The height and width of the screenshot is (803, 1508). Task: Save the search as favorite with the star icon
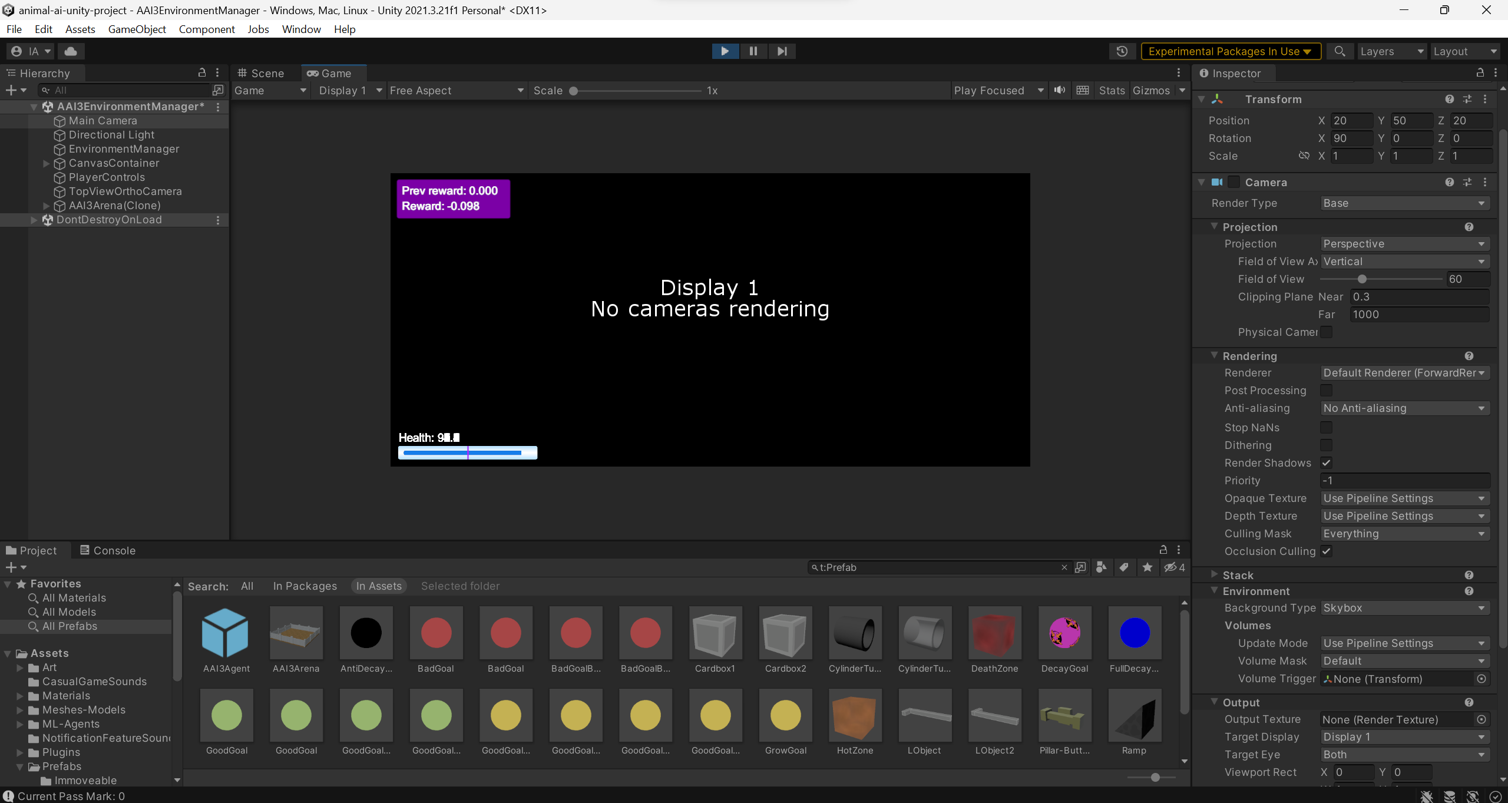pyautogui.click(x=1147, y=567)
